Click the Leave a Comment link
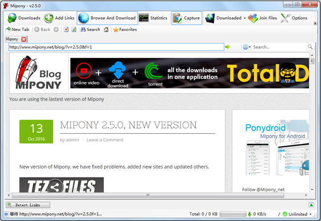 [105, 140]
